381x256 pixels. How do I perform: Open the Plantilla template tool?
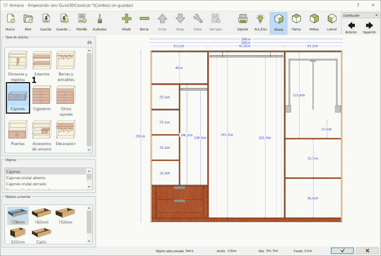(x=82, y=22)
